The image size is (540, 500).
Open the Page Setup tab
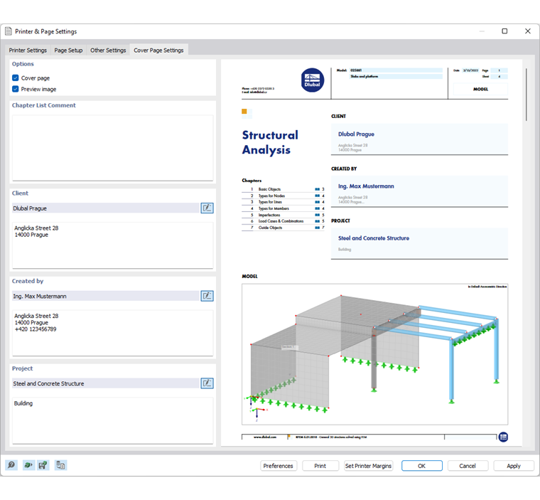(68, 50)
